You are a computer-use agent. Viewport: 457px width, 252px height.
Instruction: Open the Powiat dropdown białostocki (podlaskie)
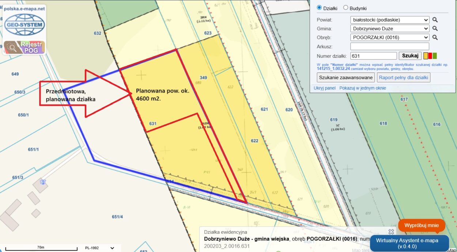pyautogui.click(x=390, y=20)
